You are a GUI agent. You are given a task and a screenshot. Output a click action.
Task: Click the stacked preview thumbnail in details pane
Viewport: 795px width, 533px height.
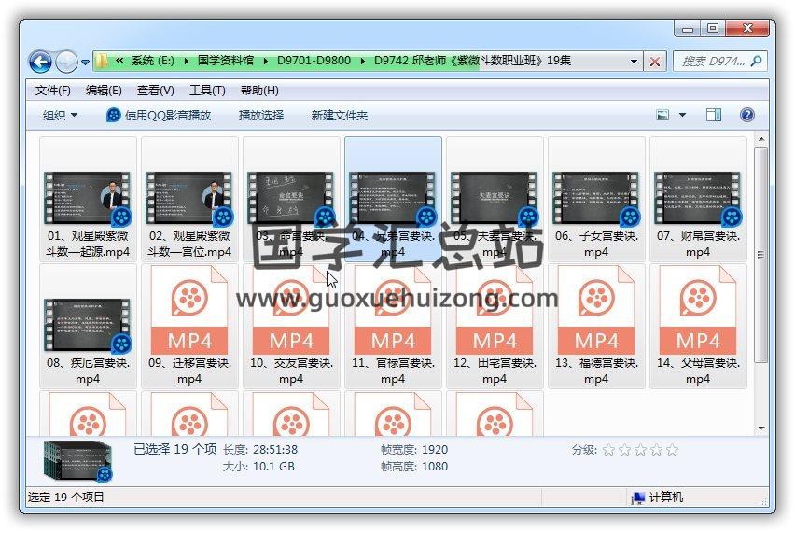(x=77, y=461)
